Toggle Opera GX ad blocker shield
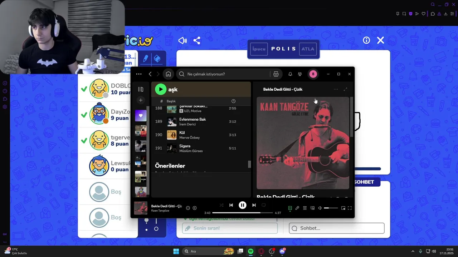Image resolution: width=458 pixels, height=257 pixels. [410, 14]
